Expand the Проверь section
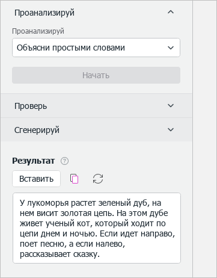 [x=96, y=106]
